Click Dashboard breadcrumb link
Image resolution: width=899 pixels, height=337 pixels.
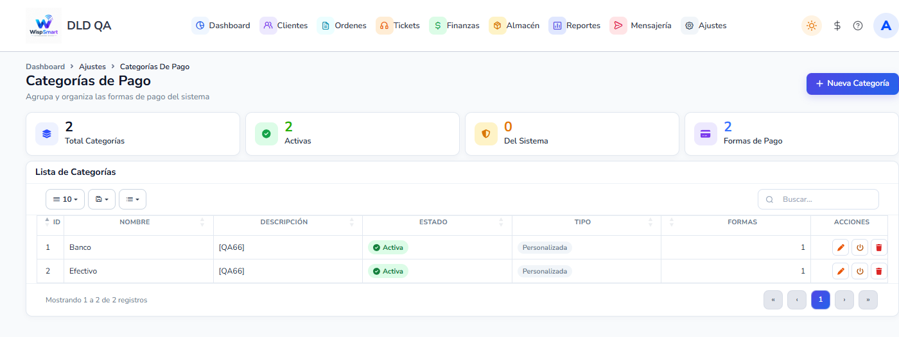coord(45,67)
